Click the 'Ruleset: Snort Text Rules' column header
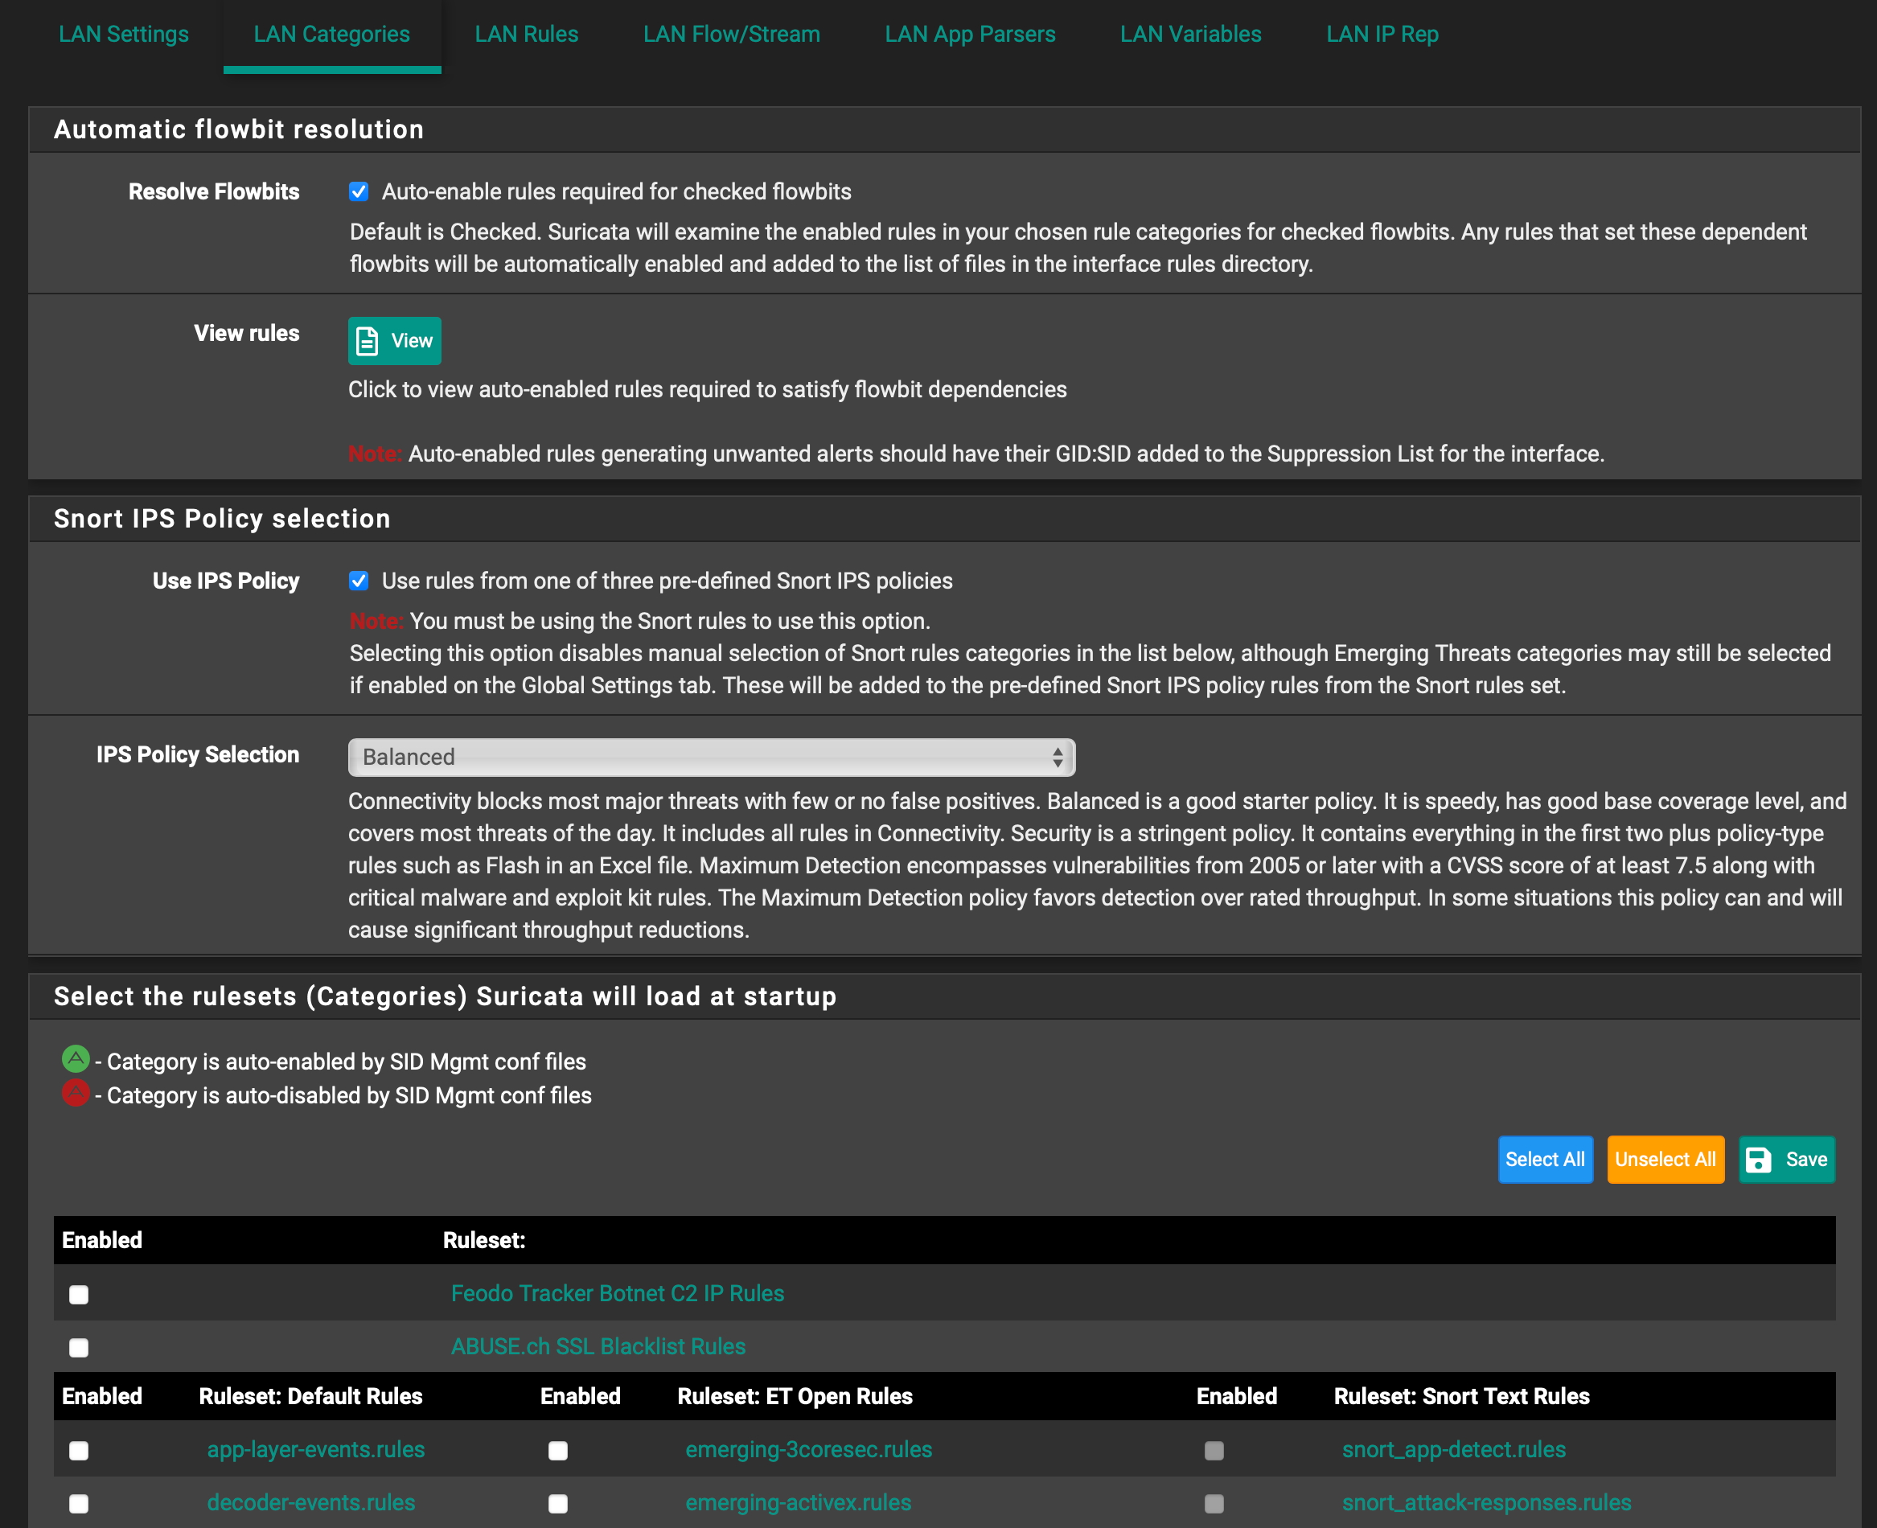 point(1460,1395)
